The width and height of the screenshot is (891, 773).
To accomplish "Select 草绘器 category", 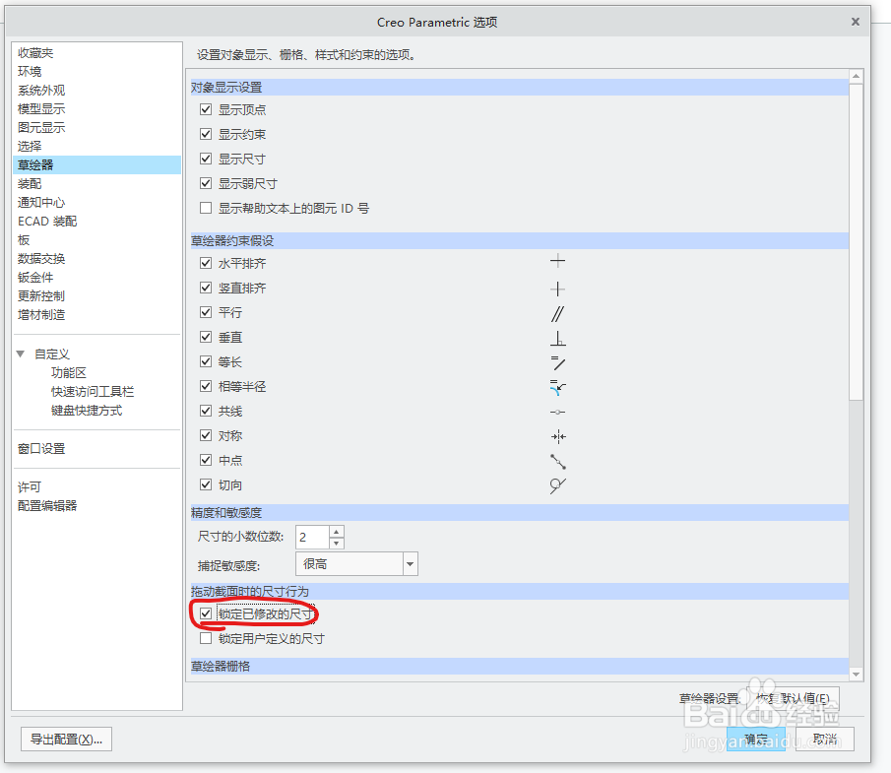I will pos(96,164).
